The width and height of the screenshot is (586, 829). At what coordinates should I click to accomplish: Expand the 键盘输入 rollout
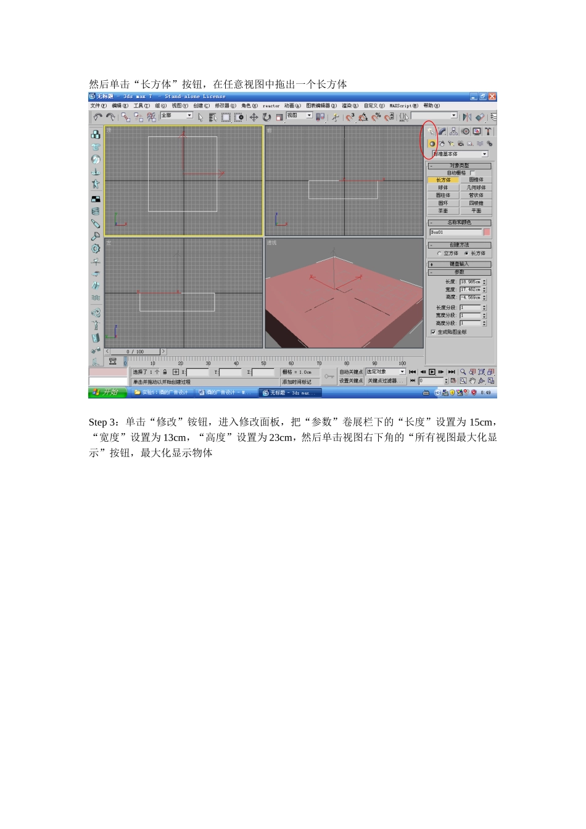460,264
